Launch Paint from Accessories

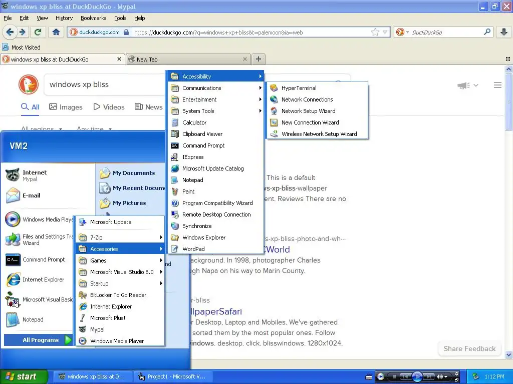coord(216,191)
